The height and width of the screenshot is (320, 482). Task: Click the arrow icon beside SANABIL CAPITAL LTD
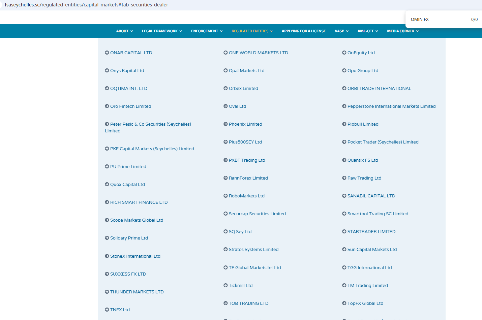pyautogui.click(x=344, y=196)
